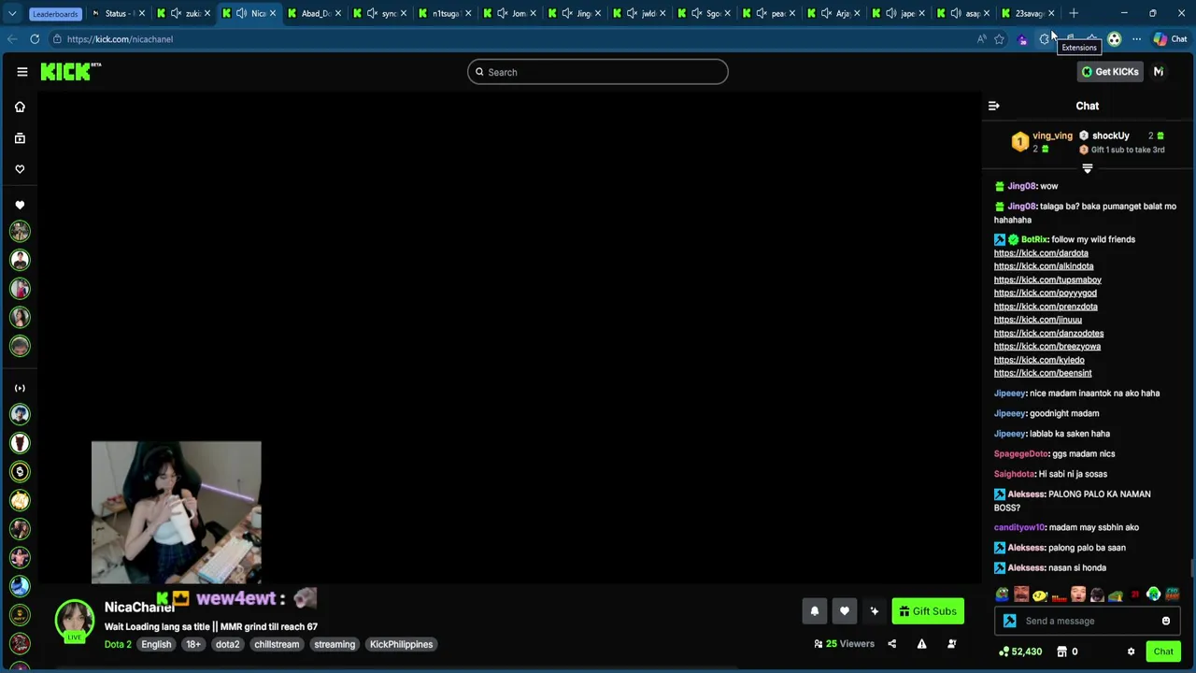Image resolution: width=1196 pixels, height=673 pixels.
Task: Switch to the n1tsuga tab
Action: click(x=444, y=13)
